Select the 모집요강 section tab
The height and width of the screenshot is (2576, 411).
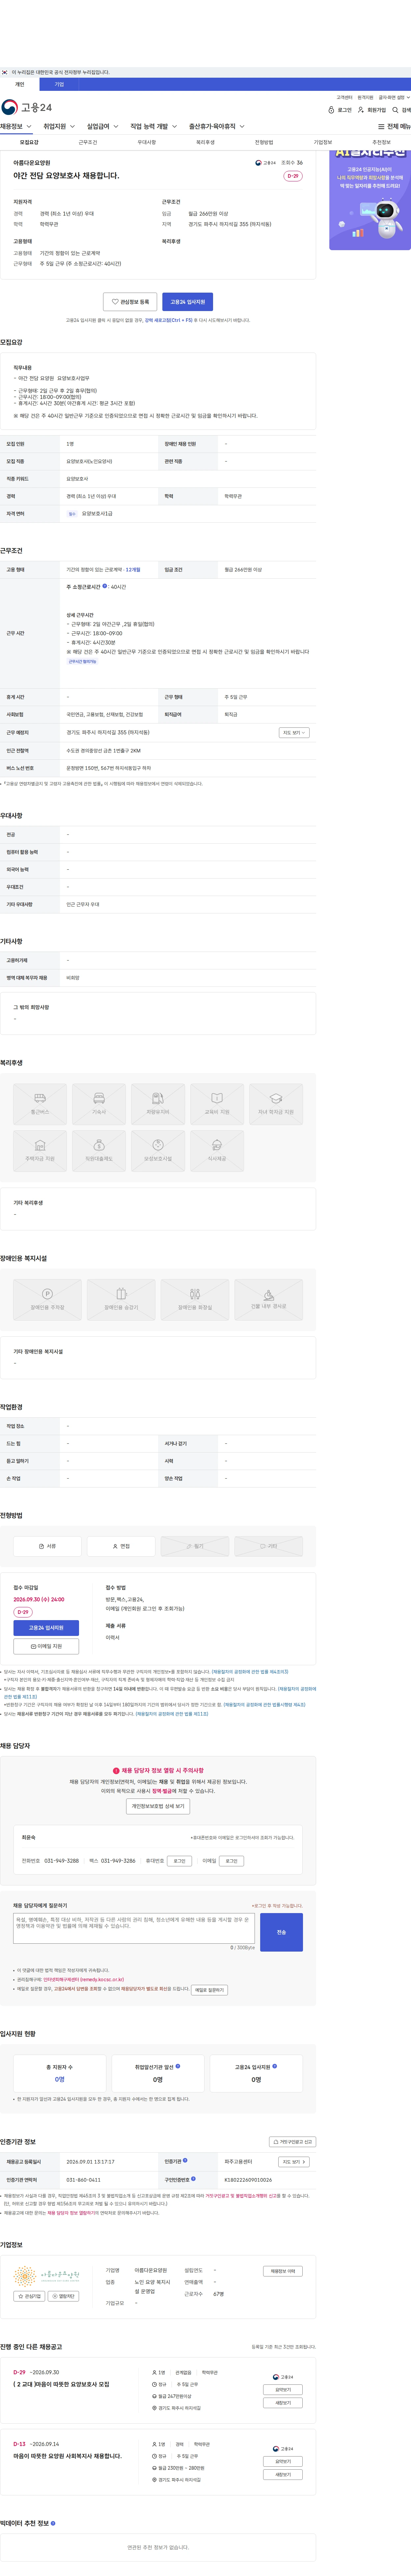coord(29,142)
